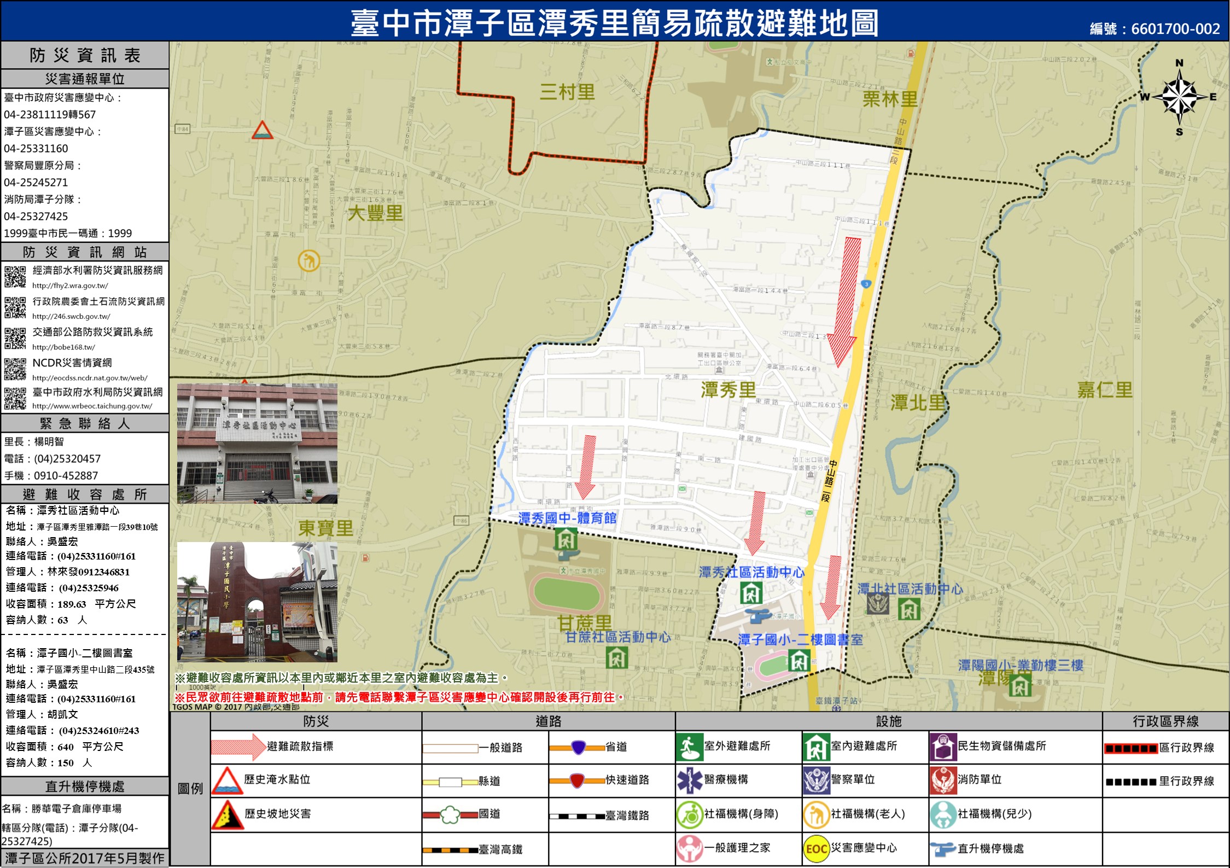
Task: Click the 潭子國民小學 gate photo
Action: coord(257,602)
